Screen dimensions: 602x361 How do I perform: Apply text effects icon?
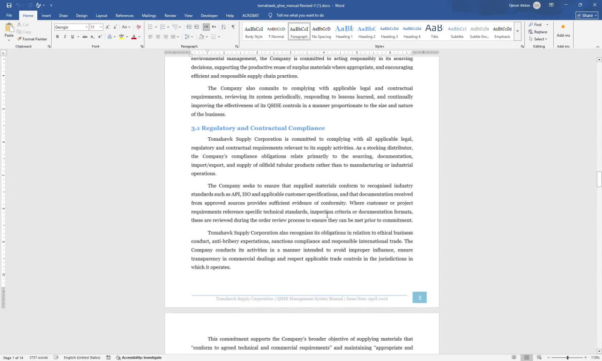[110, 37]
